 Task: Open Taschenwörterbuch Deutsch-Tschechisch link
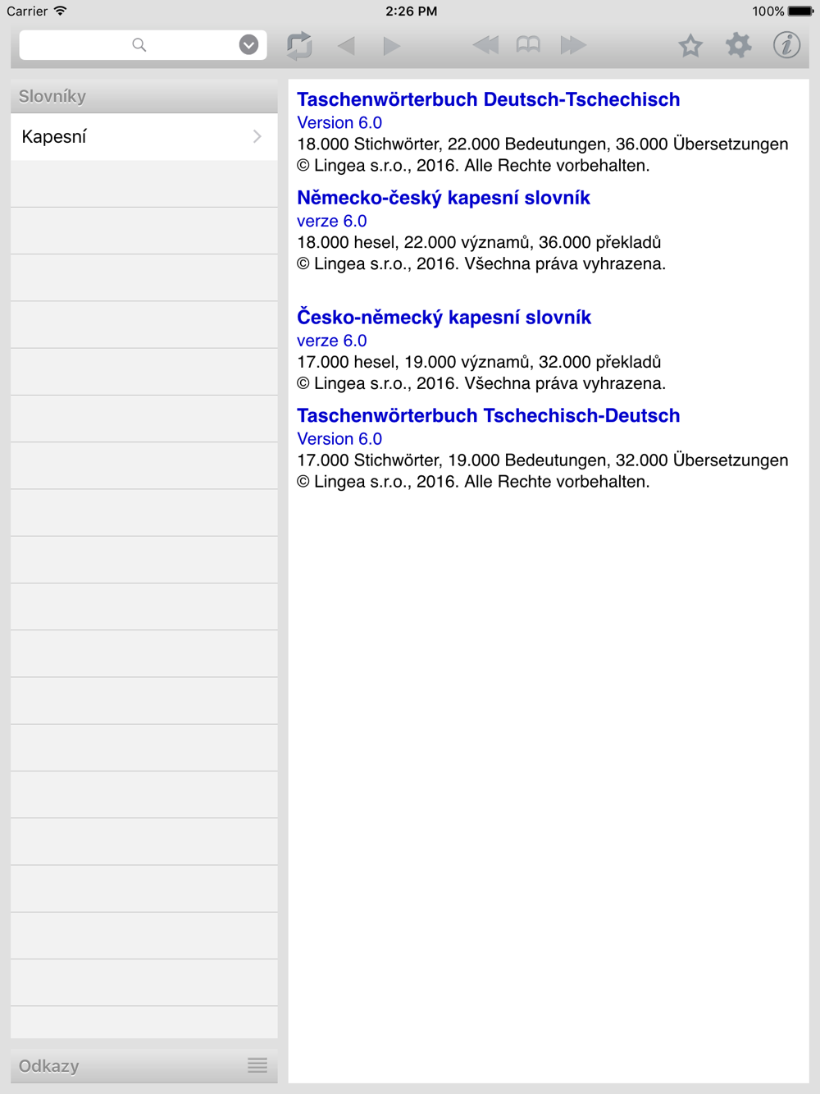coord(489,99)
